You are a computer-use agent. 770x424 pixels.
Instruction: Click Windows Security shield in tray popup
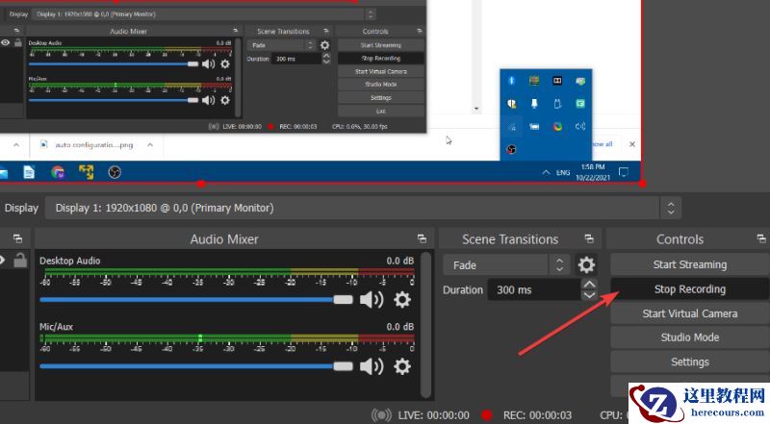[x=511, y=104]
